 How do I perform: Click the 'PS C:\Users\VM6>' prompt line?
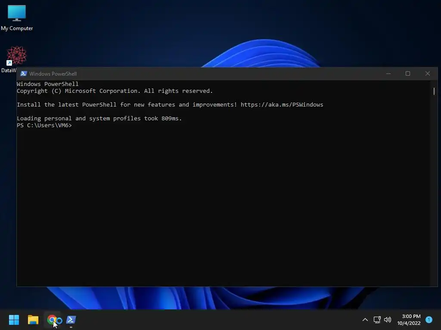pos(44,125)
